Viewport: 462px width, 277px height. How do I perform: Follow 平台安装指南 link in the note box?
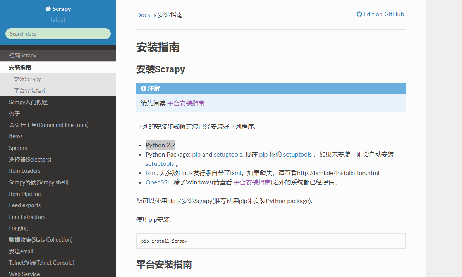tap(186, 103)
